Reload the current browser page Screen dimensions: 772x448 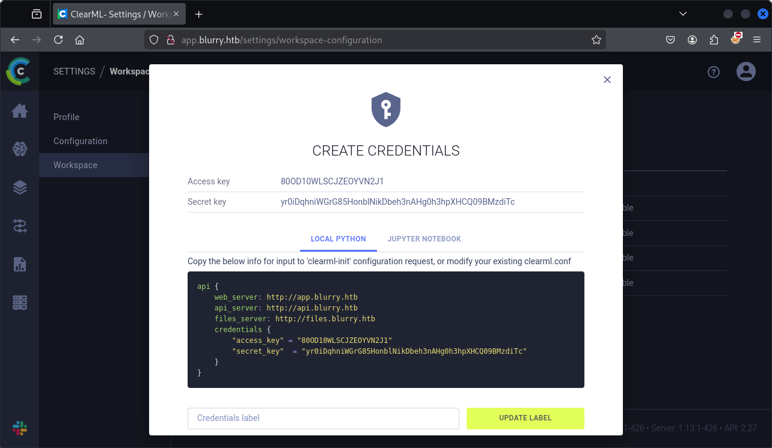coord(58,40)
